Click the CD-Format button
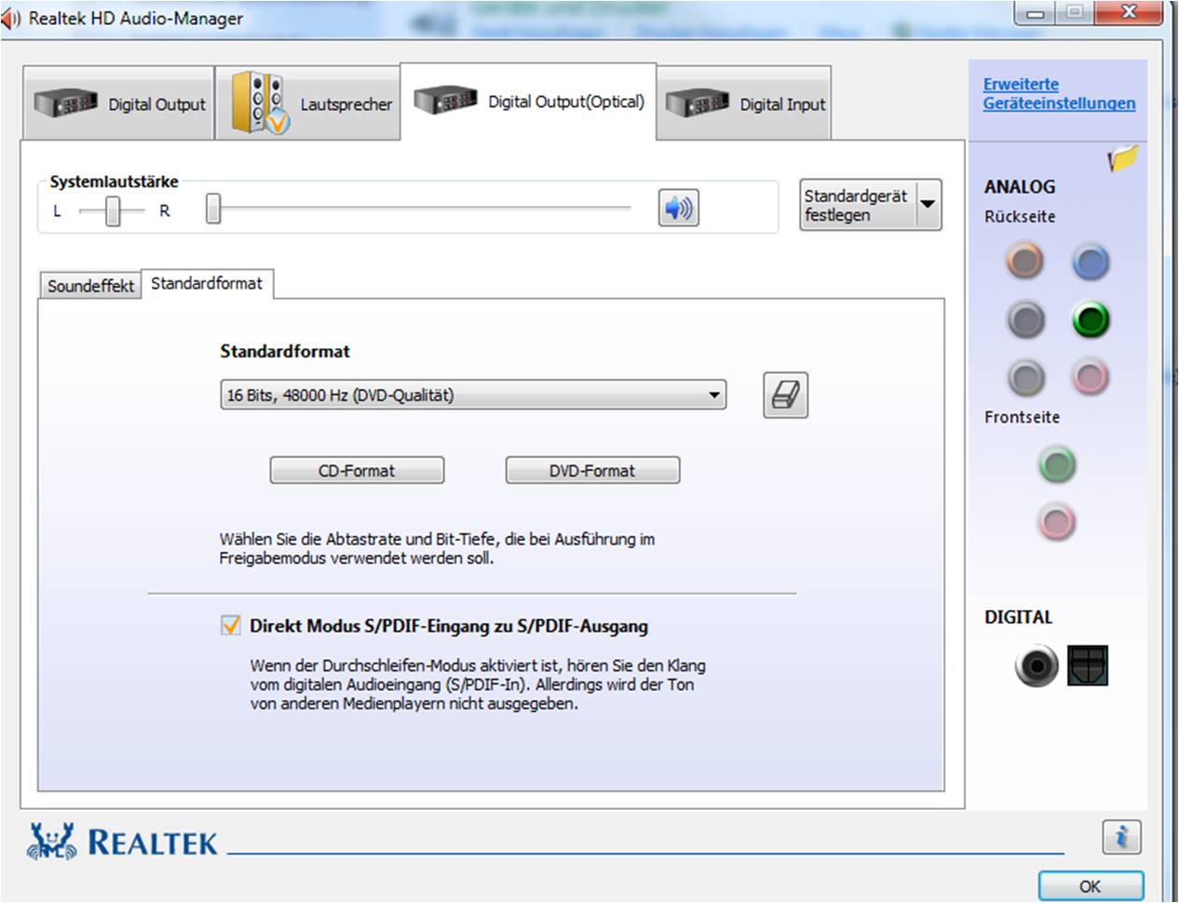This screenshot has height=903, width=1179. coord(357,470)
